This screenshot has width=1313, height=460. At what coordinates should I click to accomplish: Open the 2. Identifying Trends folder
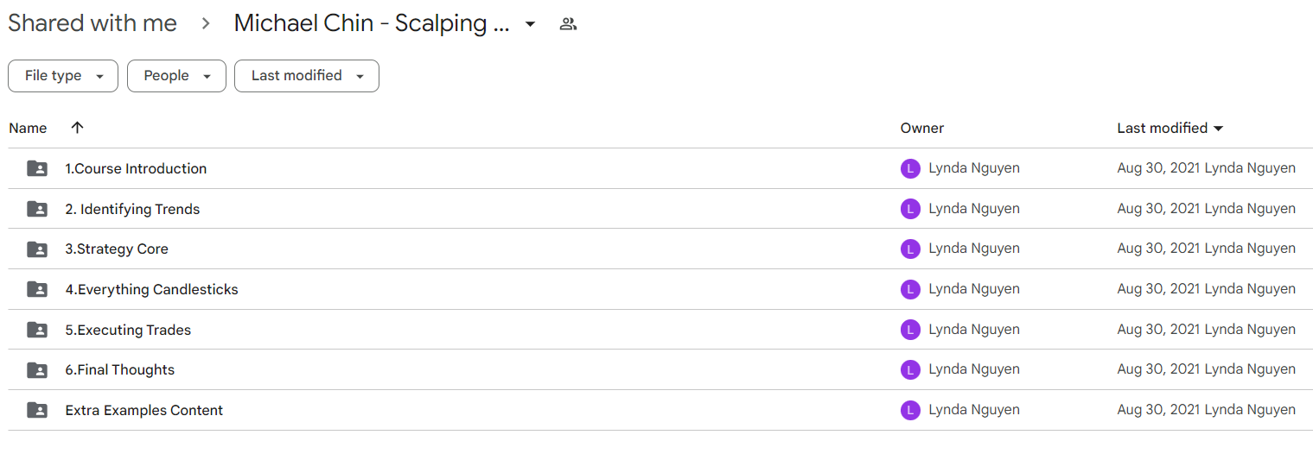pyautogui.click(x=132, y=209)
